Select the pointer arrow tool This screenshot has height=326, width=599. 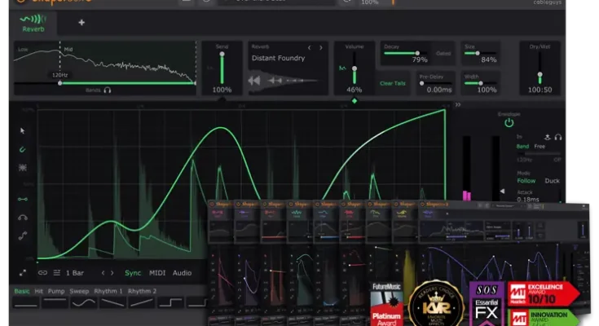(x=23, y=130)
